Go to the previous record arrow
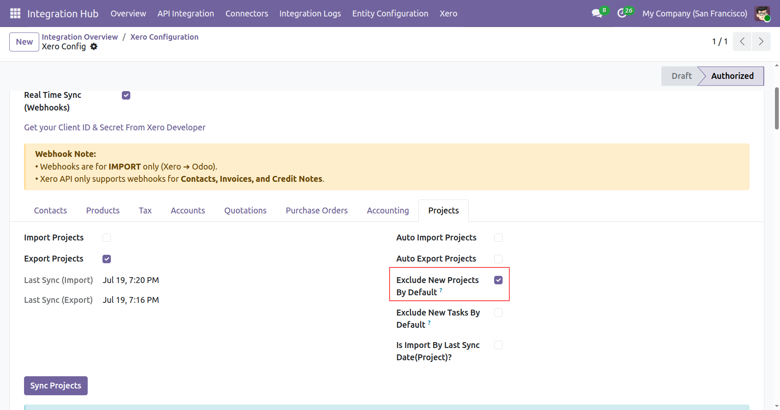This screenshot has height=410, width=780. coord(742,41)
